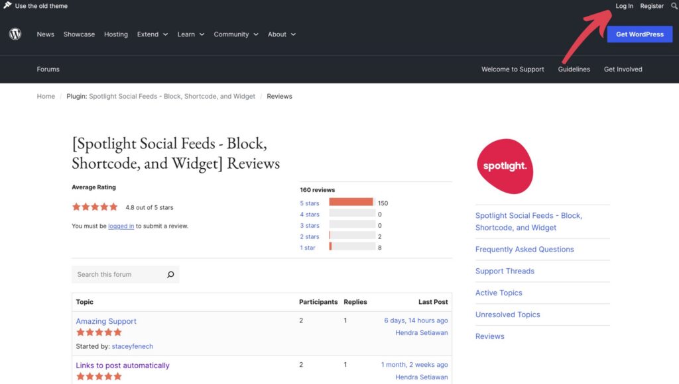
Task: Open the Amazing Support topic
Action: [x=105, y=320]
